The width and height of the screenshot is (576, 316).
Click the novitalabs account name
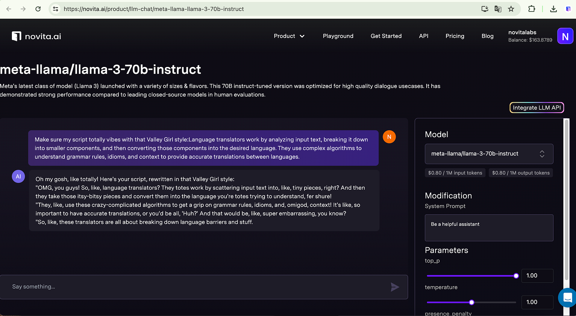(x=522, y=32)
